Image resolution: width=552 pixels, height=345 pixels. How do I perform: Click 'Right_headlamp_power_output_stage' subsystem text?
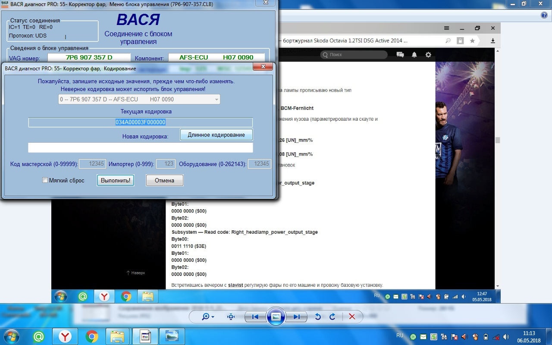274,232
